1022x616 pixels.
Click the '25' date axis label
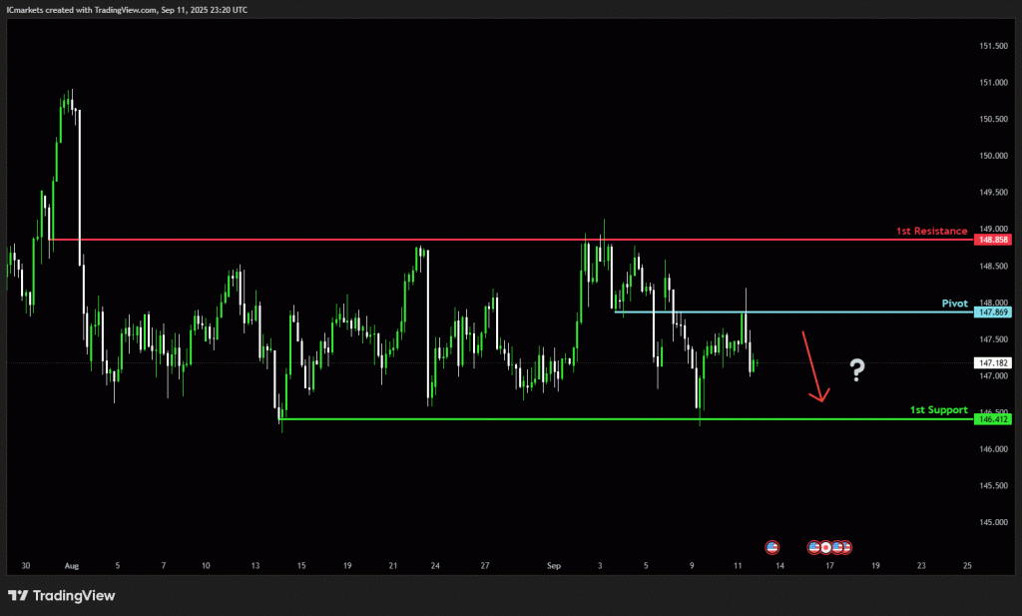[x=967, y=566]
